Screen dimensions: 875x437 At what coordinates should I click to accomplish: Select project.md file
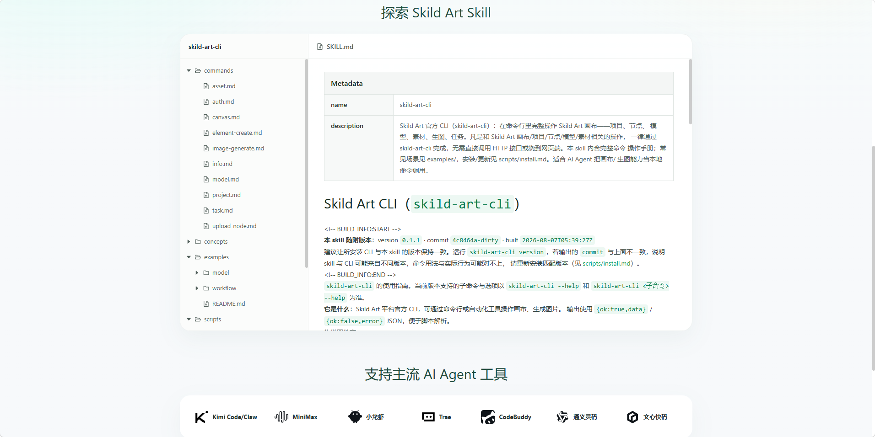click(227, 195)
